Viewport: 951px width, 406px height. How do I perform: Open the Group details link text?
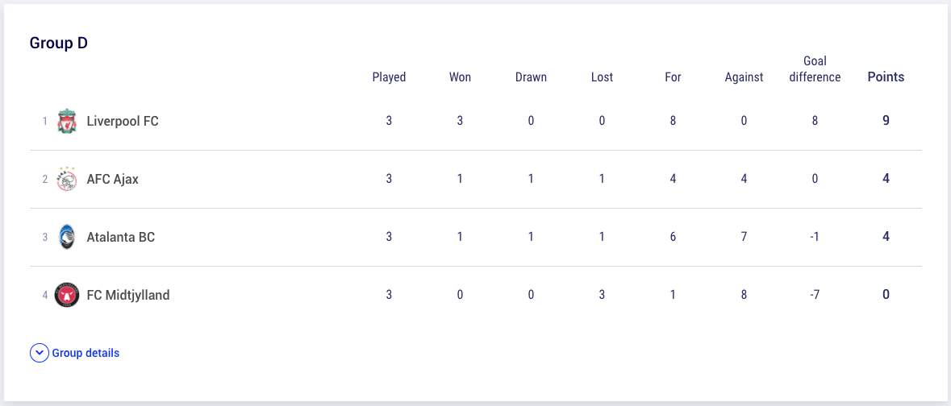(x=86, y=353)
